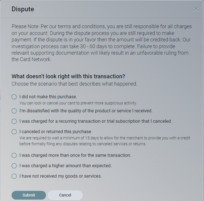The width and height of the screenshot is (204, 201).
Task: Click the 'charged more than once' option text
Action: click(75, 155)
